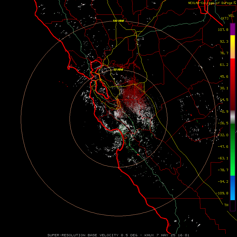The width and height of the screenshot is (237, 237).
Task: Click the "[KT]" units label
Action: click(x=225, y=18)
